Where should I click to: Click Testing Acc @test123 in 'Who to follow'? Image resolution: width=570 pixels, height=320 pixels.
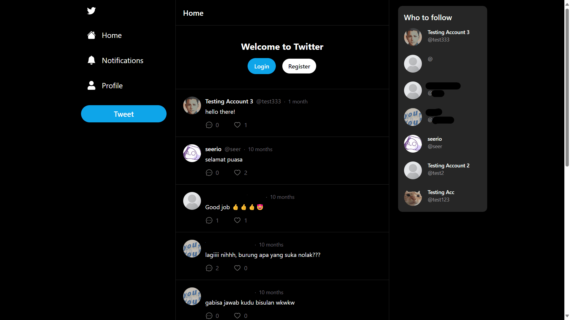pos(442,195)
